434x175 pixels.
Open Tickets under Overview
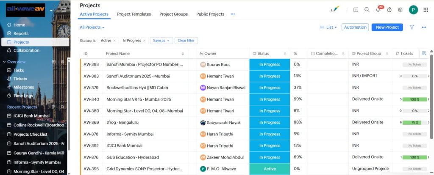point(20,79)
